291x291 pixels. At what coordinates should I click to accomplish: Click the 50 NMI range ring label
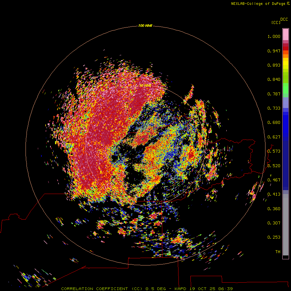[145, 85]
